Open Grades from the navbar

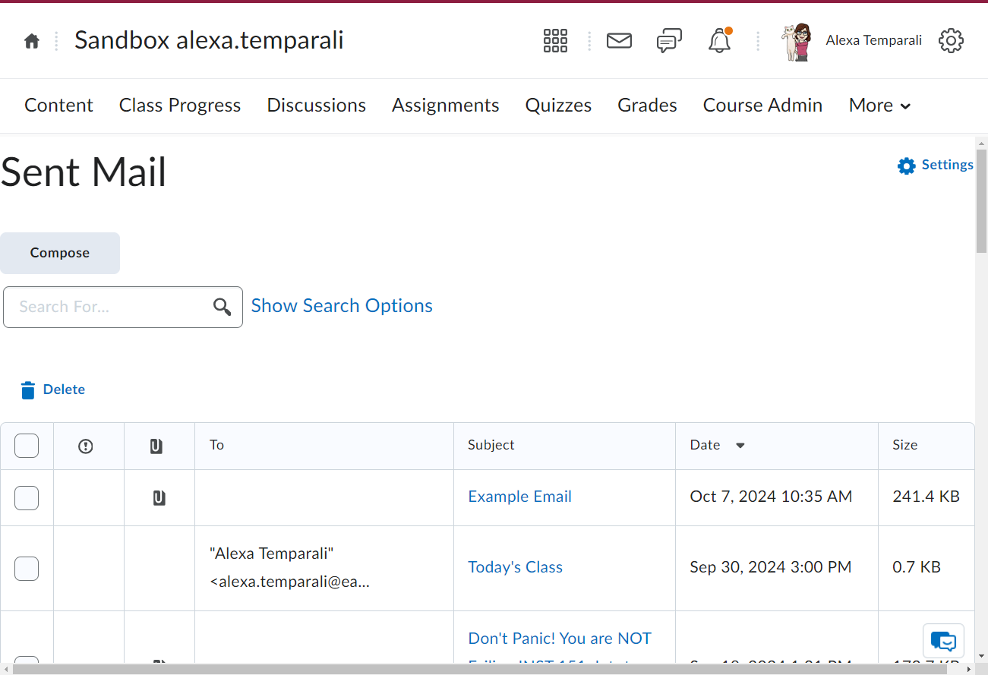[647, 106]
